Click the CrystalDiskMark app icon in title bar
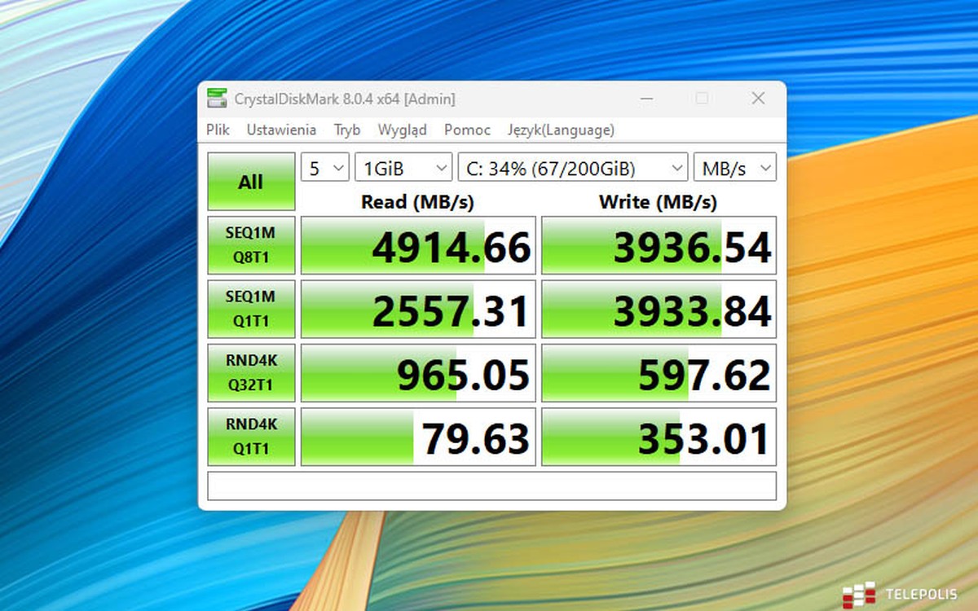This screenshot has width=978, height=611. point(217,99)
